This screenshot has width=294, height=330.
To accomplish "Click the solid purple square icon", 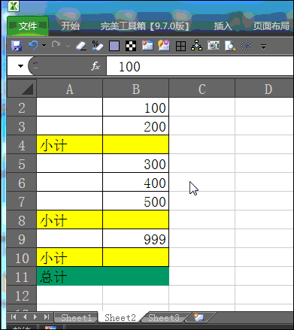I will [x=114, y=47].
